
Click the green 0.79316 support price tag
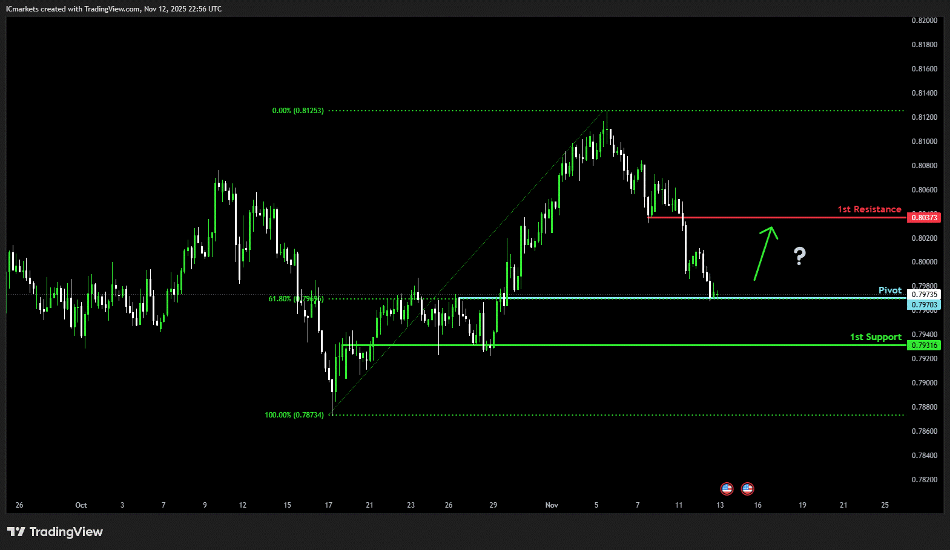tap(924, 345)
